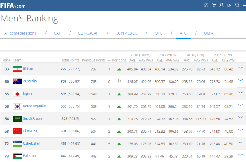The width and height of the screenshot is (246, 162).
Task: Switch to the CONMEBOL tab
Action: click(126, 33)
